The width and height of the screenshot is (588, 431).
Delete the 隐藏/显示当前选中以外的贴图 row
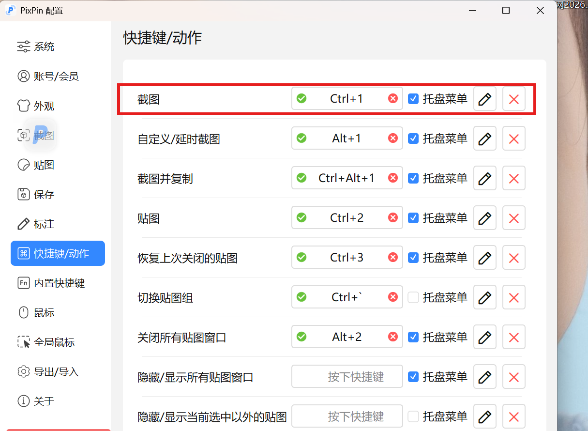[x=514, y=416]
